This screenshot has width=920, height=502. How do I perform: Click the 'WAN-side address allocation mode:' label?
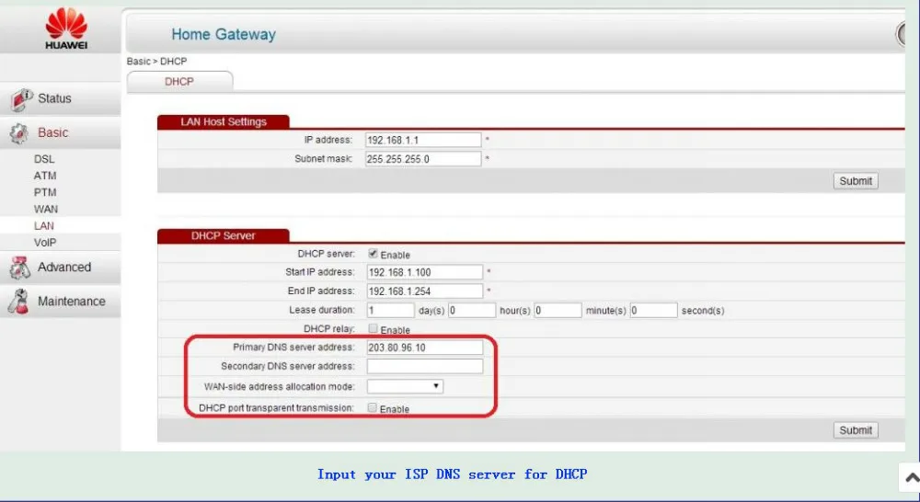point(280,386)
